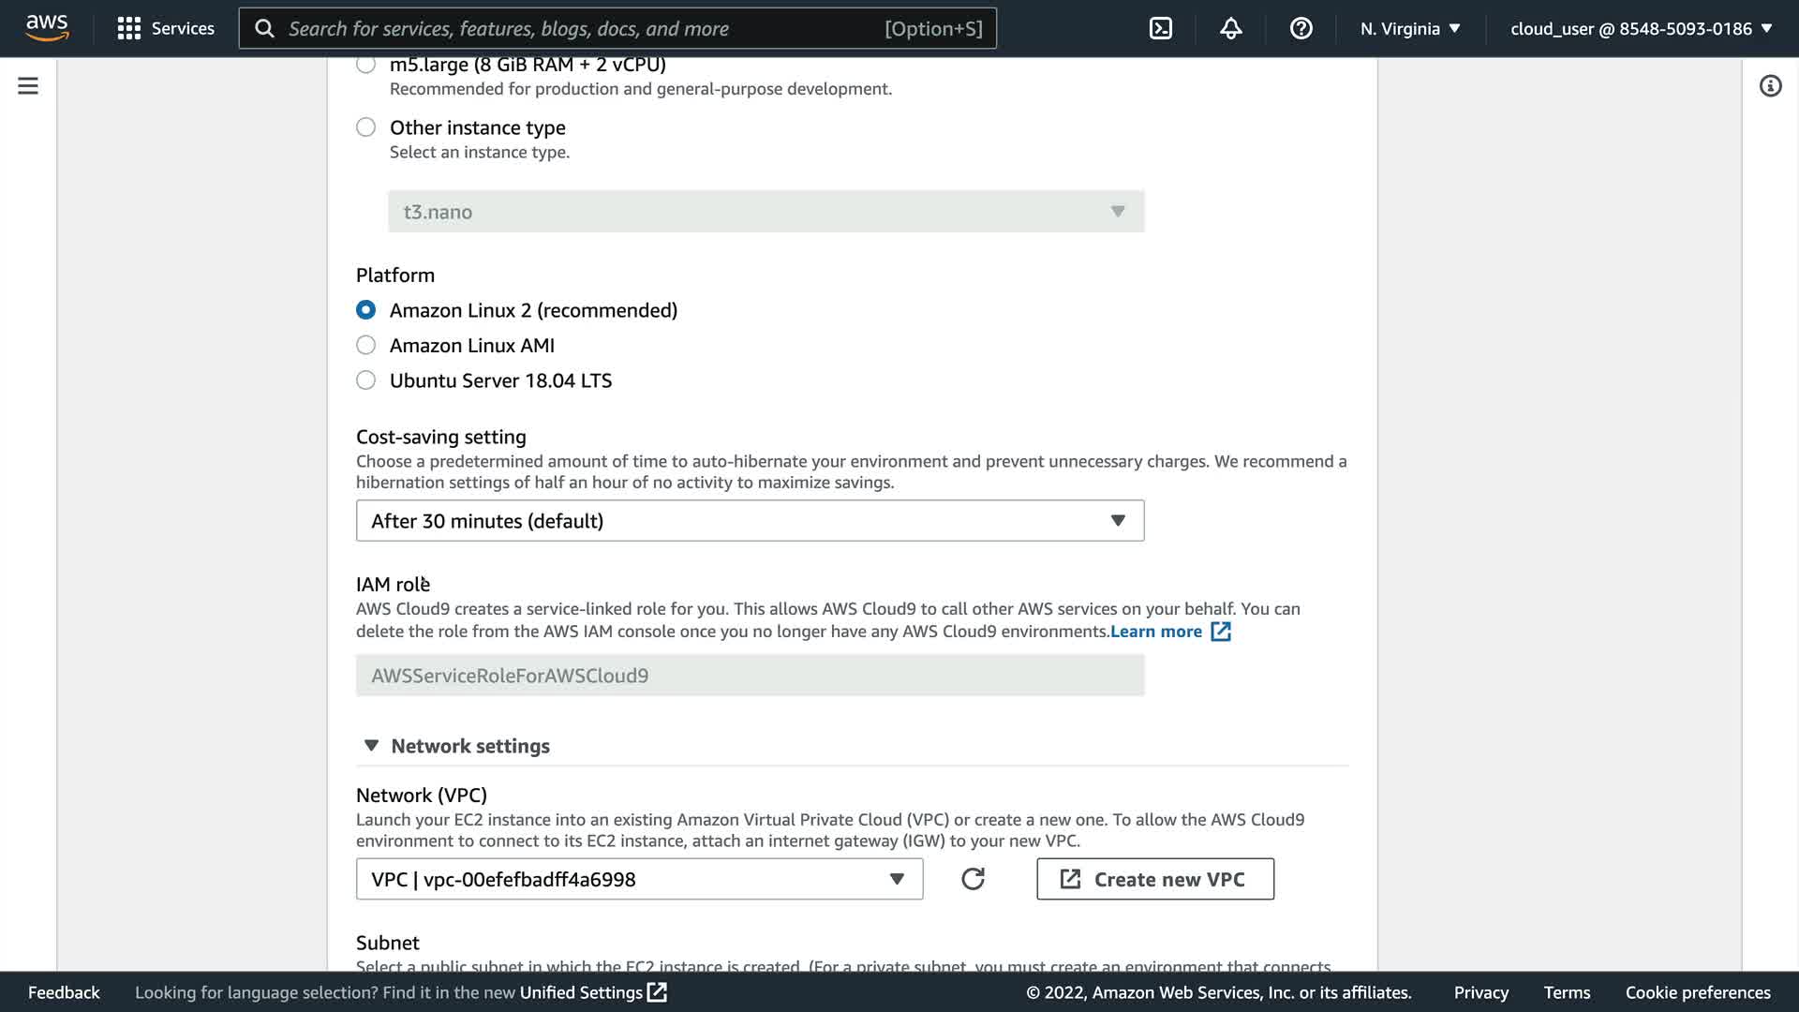The height and width of the screenshot is (1012, 1799).
Task: Refresh the VPC list
Action: (x=973, y=879)
